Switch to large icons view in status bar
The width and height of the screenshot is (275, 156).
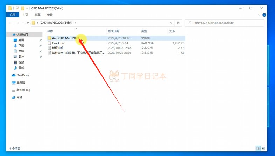263,148
